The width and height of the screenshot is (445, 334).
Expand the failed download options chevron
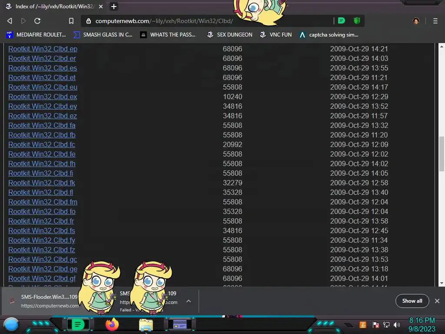(189, 301)
